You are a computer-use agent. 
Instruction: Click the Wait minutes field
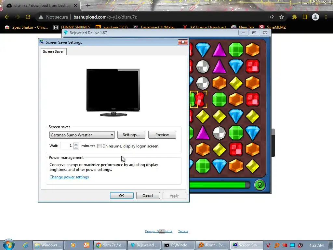tap(67, 146)
